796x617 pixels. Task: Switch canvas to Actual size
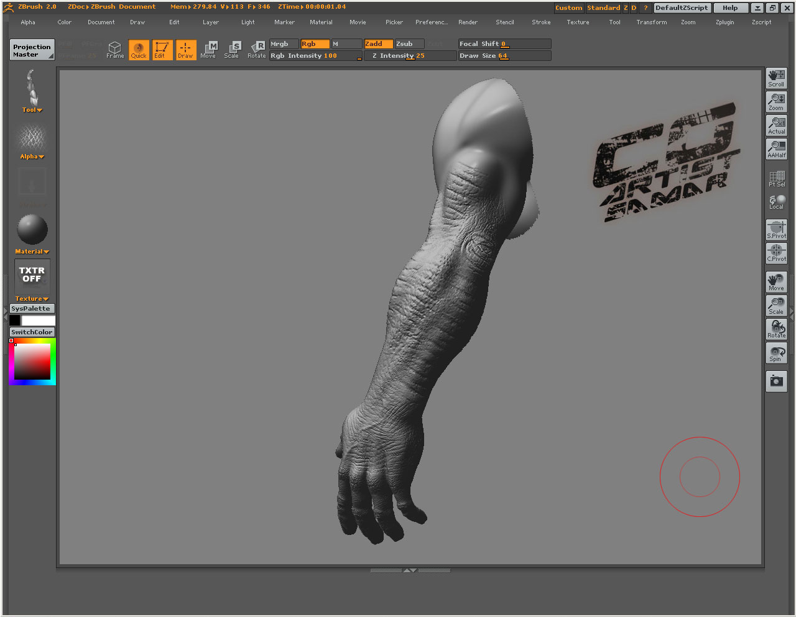click(776, 124)
